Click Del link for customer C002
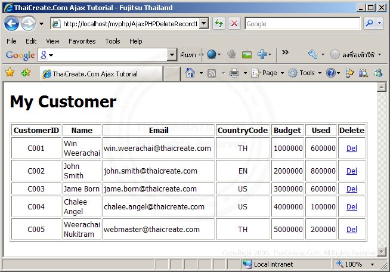The height and width of the screenshot is (272, 390). tap(352, 171)
